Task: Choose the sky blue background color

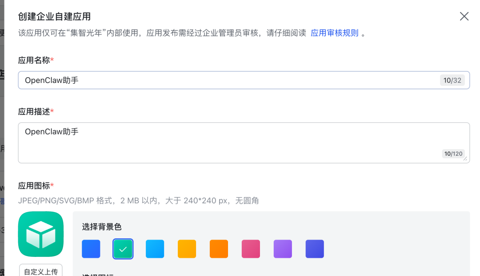Action: [x=155, y=249]
